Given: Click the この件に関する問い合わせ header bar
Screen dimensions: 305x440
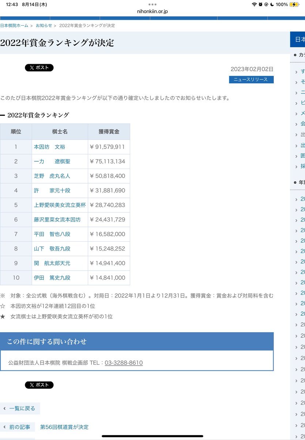Looking at the screenshot, I should (137, 341).
